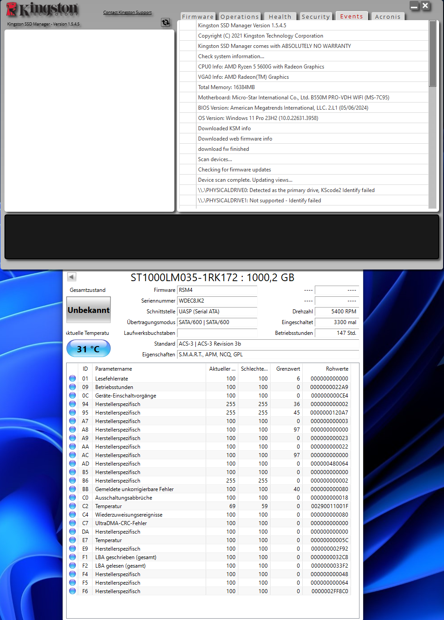Screen dimensions: 444x620
Task: Open the Acronis tab
Action: [388, 17]
